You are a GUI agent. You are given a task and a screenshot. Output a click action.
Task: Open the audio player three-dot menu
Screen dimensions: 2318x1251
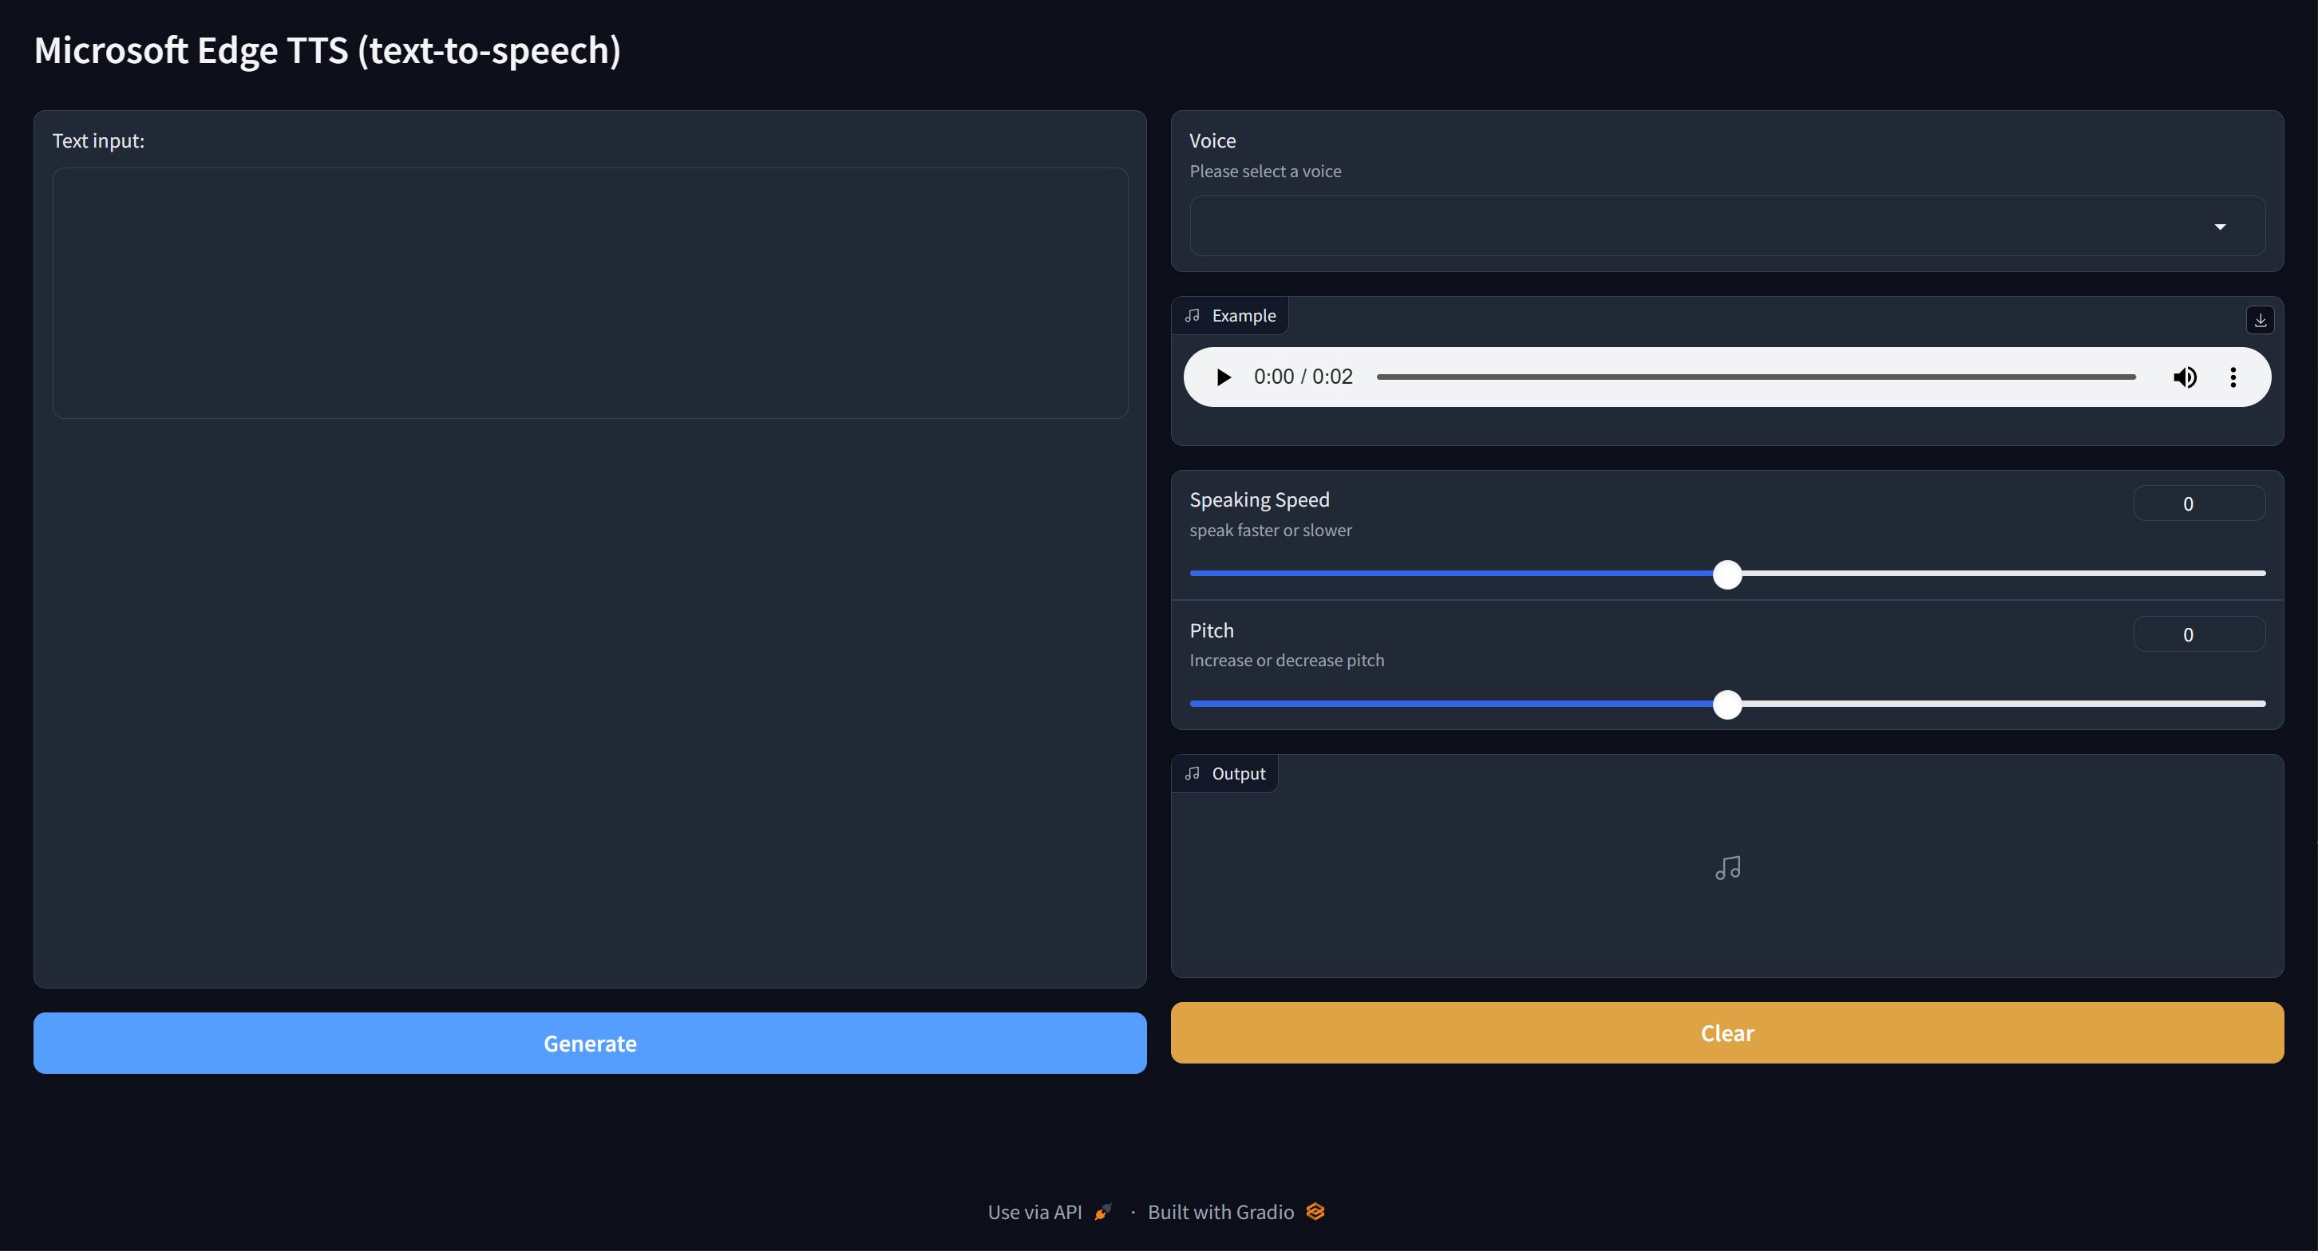2233,377
